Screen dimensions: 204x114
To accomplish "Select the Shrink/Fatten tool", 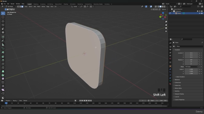I will tap(3, 86).
